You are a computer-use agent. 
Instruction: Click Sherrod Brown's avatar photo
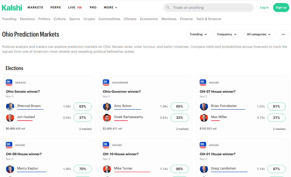tap(10, 106)
